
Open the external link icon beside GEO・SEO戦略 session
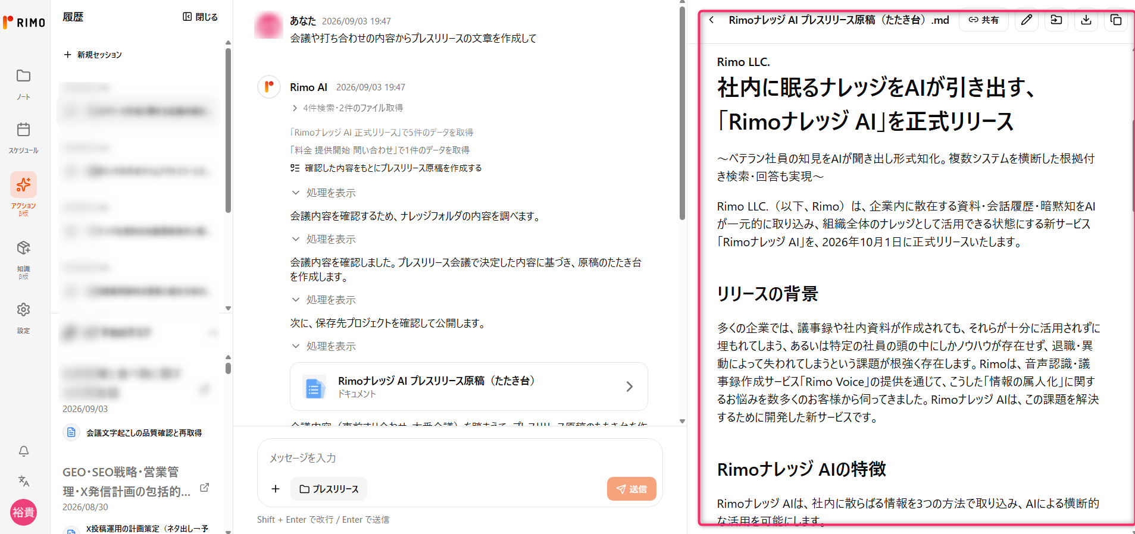tap(204, 488)
